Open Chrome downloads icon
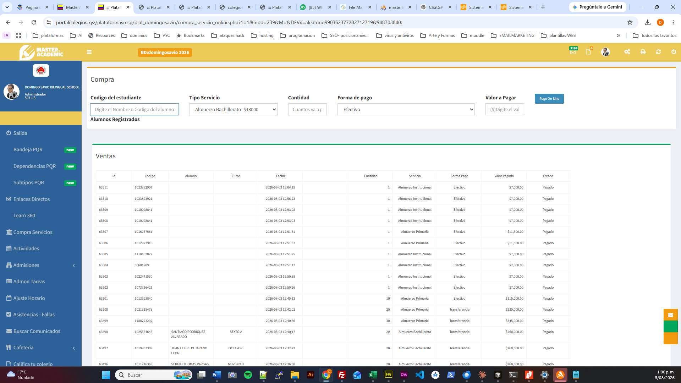The height and width of the screenshot is (383, 681). click(648, 22)
